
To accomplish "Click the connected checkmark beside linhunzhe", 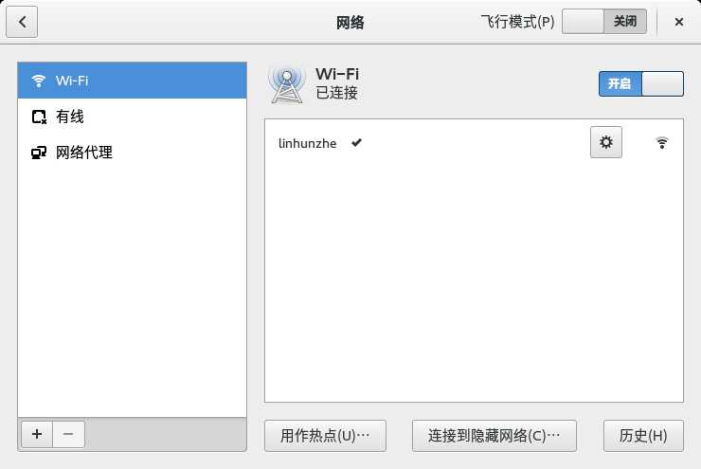I will pos(356,143).
